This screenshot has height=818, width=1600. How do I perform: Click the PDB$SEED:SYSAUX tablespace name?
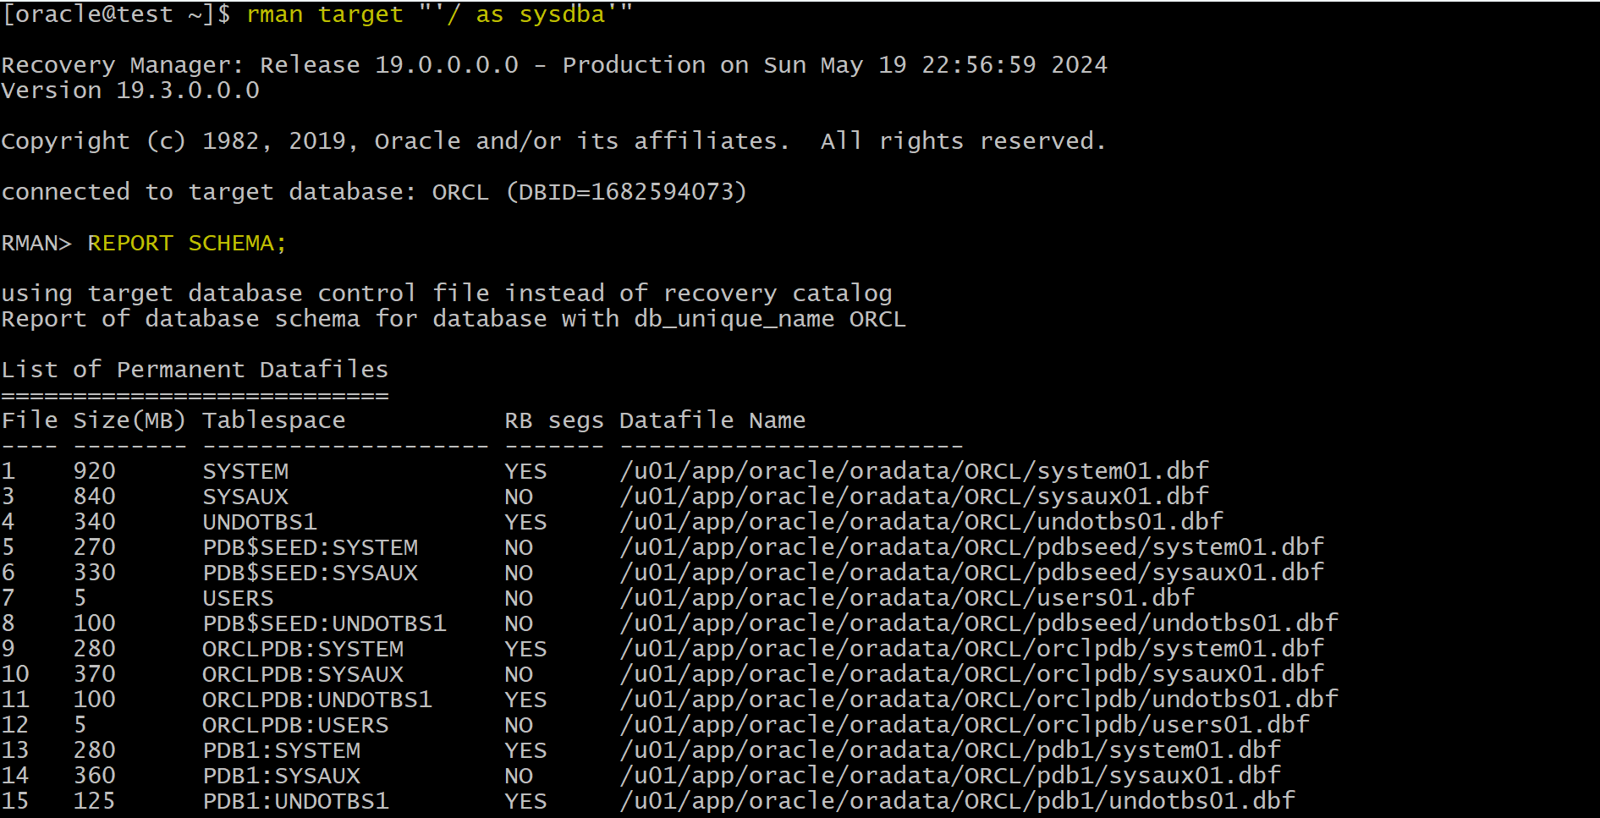311,573
